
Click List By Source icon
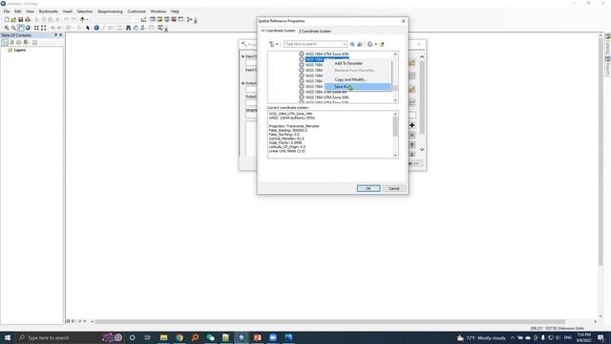click(x=11, y=42)
